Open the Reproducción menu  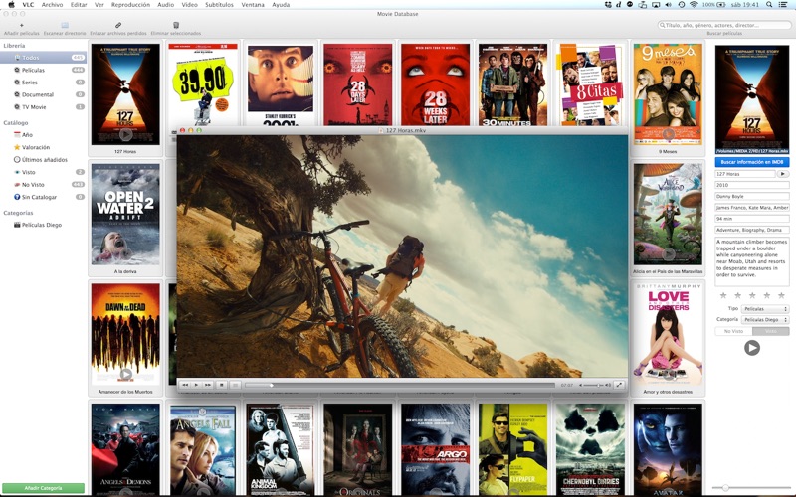click(x=130, y=5)
